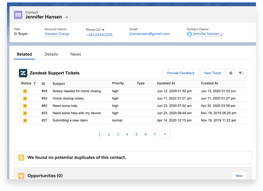This screenshot has width=263, height=191.
Task: Click the status badge for ticket #95
Action: (x=25, y=91)
